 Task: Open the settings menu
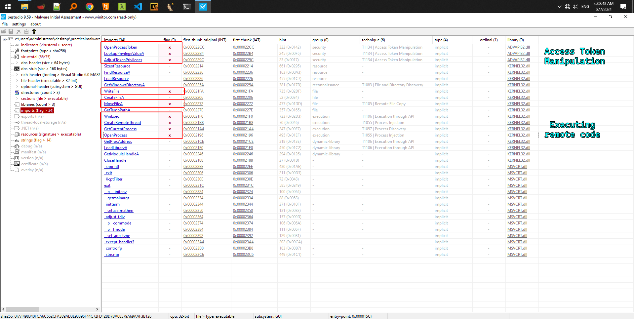(x=19, y=24)
